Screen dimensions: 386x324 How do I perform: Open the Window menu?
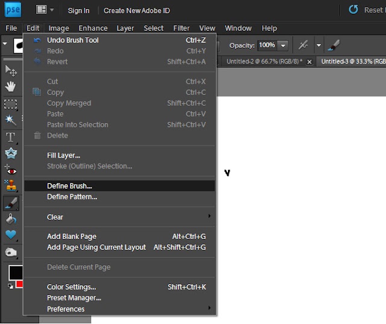click(x=238, y=28)
